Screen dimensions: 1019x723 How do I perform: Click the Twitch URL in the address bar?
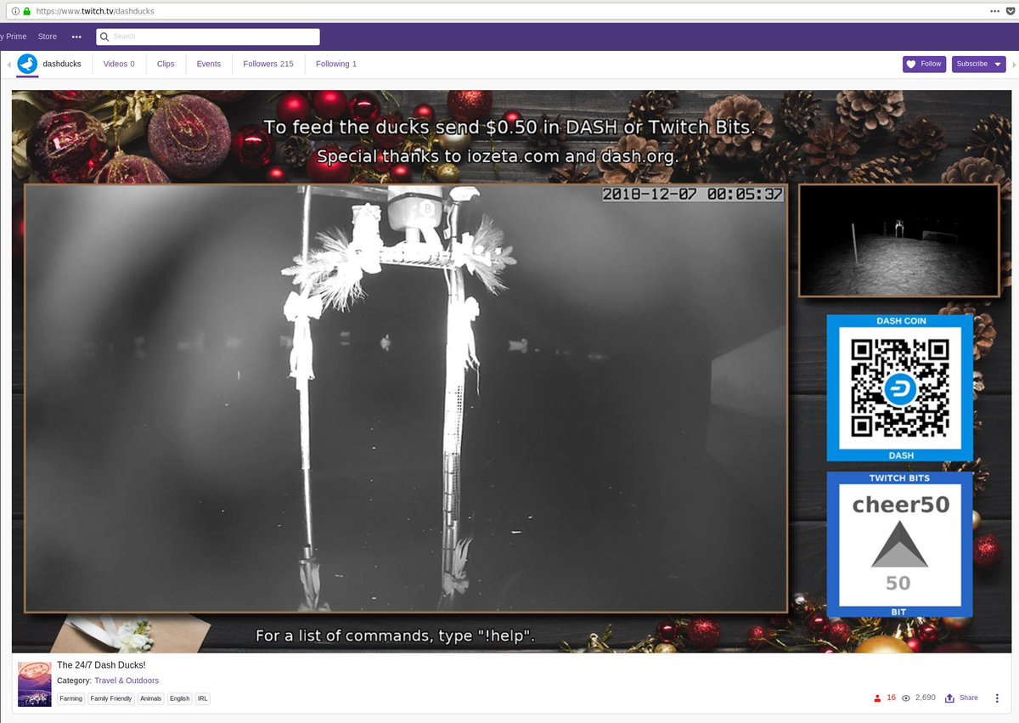click(95, 11)
